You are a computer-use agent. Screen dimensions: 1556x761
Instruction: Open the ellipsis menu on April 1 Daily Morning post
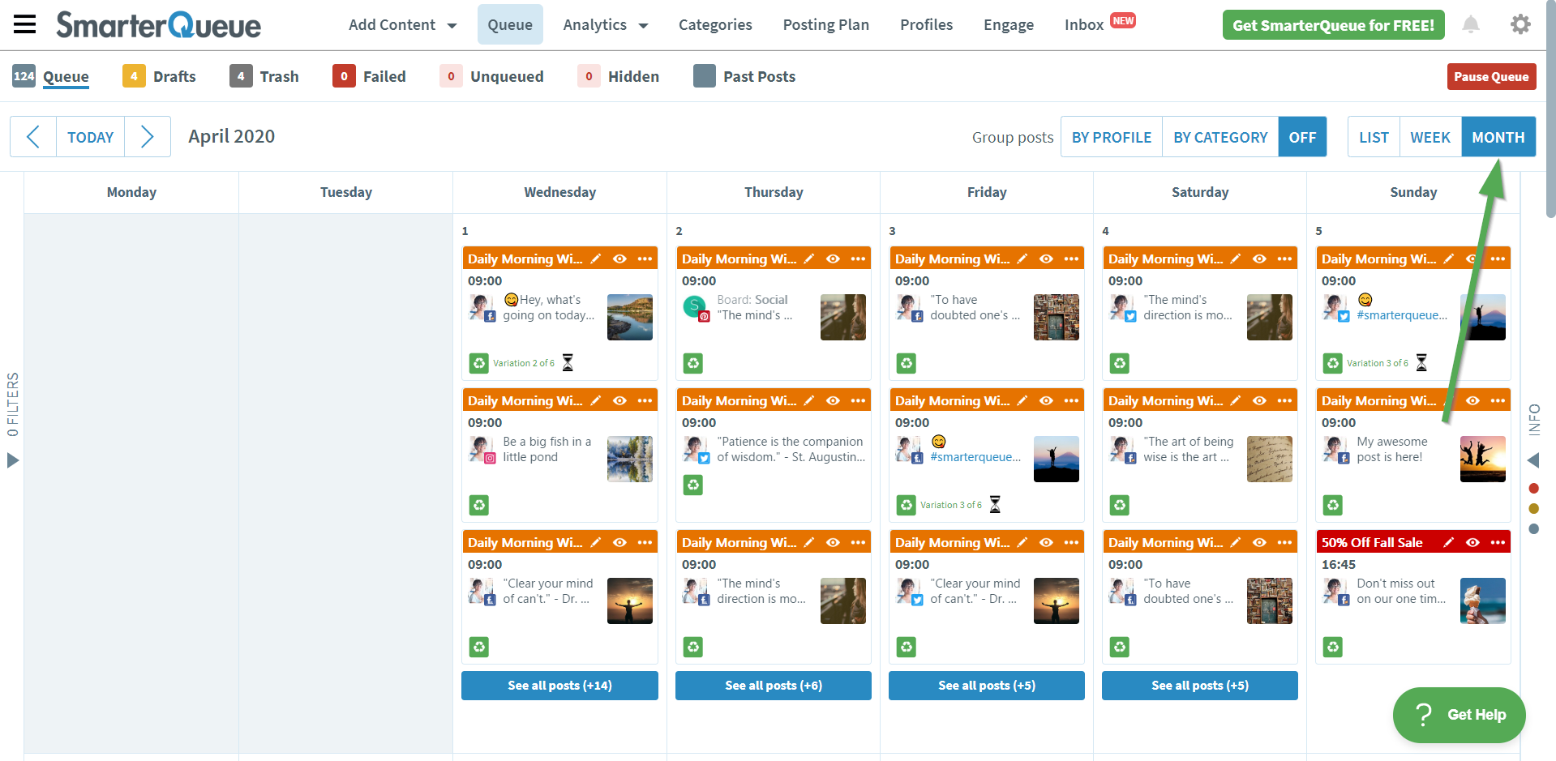click(645, 258)
